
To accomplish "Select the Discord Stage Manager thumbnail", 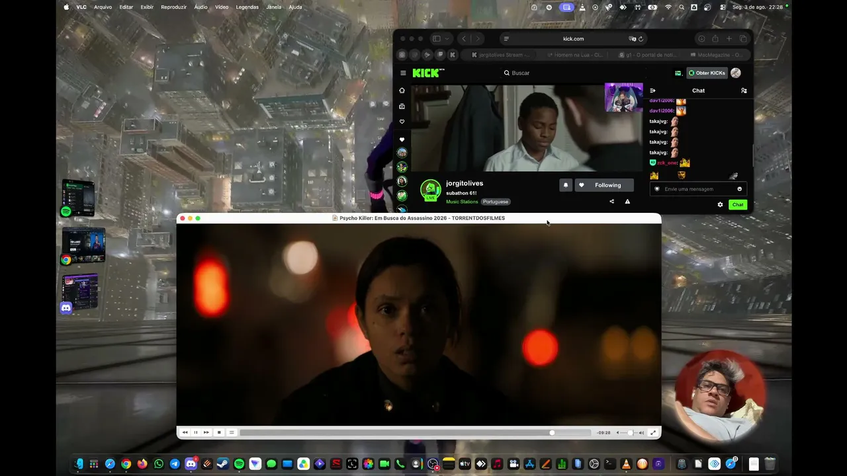I will [x=79, y=294].
